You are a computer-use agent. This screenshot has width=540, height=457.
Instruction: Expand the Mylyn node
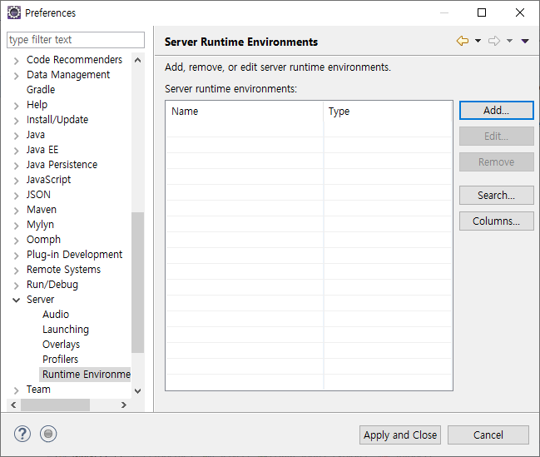(16, 226)
